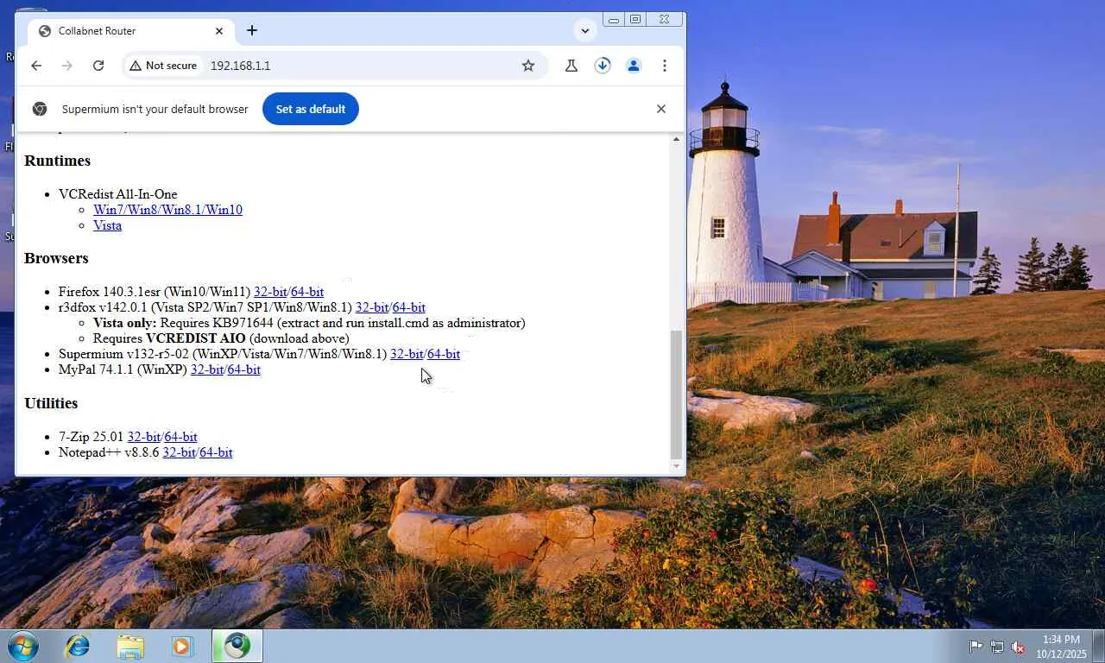Click Set as default button
1105x663 pixels.
click(311, 109)
